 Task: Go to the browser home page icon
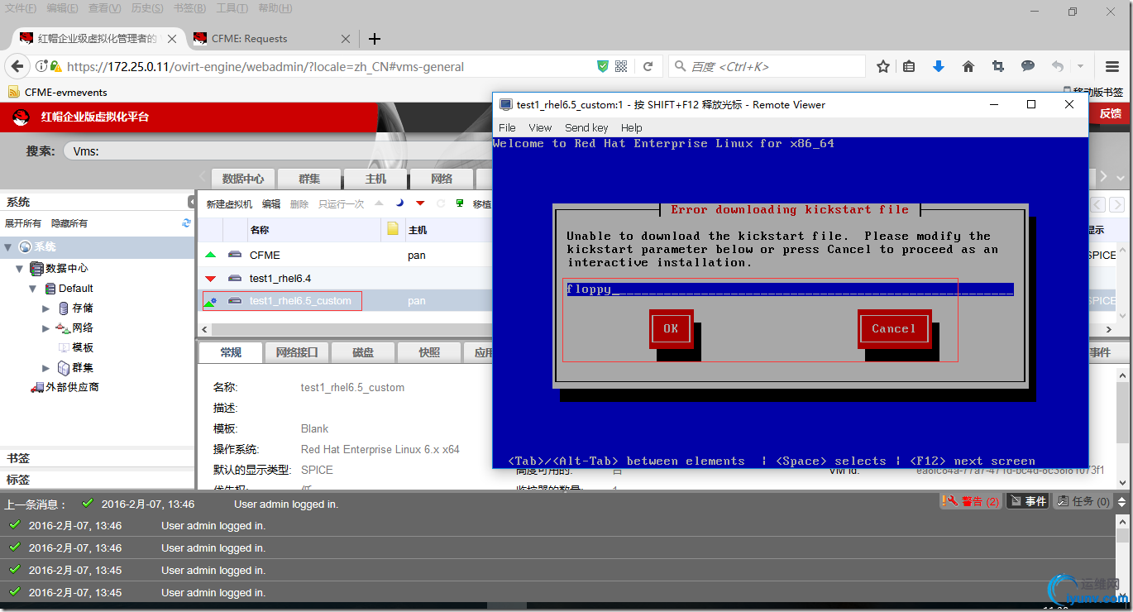tap(968, 66)
